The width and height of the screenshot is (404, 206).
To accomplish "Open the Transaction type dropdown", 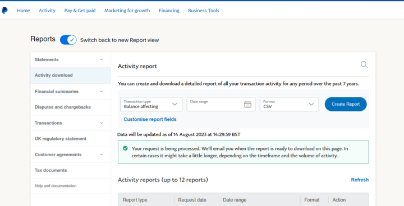I will click(x=151, y=104).
